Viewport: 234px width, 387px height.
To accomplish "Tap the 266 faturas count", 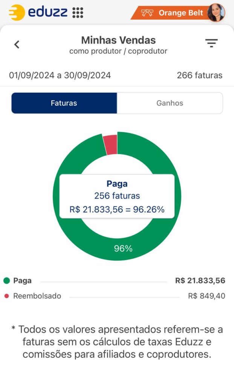I will coord(199,75).
